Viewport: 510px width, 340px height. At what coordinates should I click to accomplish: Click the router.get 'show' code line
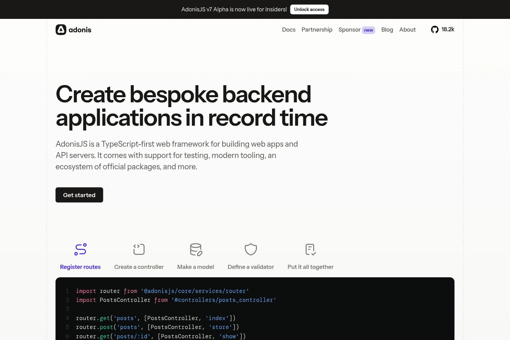pos(161,336)
